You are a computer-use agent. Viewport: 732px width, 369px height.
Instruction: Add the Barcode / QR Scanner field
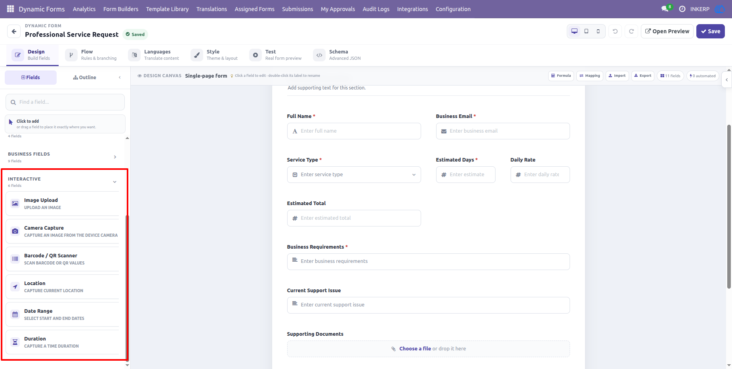pyautogui.click(x=63, y=259)
